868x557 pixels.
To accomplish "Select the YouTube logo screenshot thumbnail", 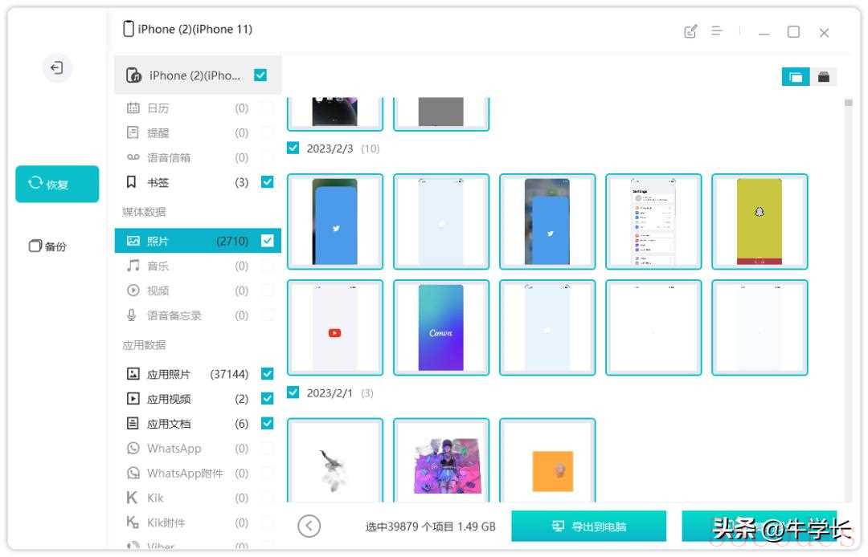I will [335, 327].
